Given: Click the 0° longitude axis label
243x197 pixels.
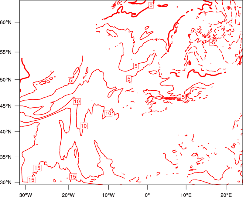Looking at the screenshot, I should [147, 195].
